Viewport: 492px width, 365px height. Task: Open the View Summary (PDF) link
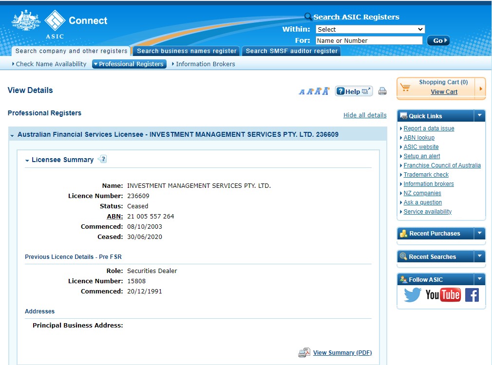click(x=342, y=352)
